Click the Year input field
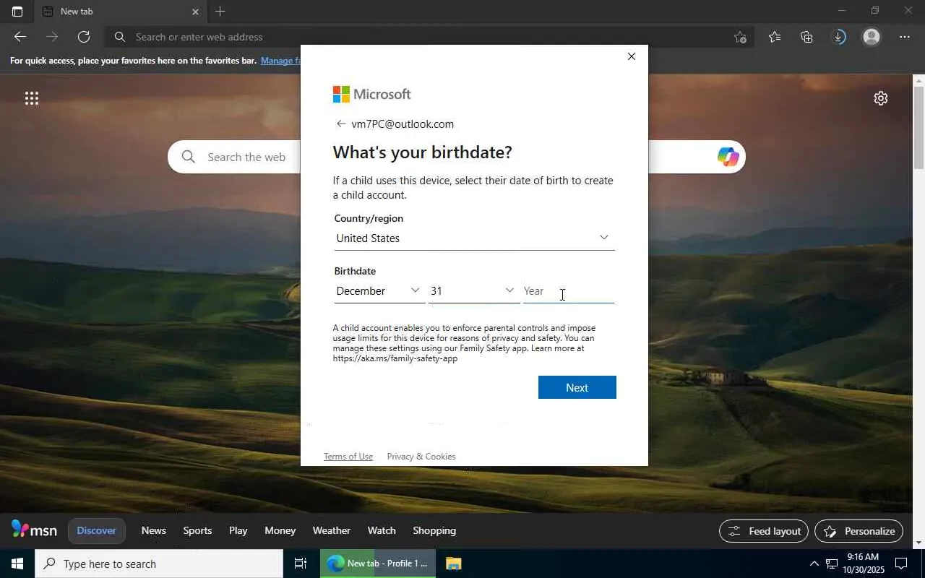This screenshot has height=578, width=925. pyautogui.click(x=569, y=290)
